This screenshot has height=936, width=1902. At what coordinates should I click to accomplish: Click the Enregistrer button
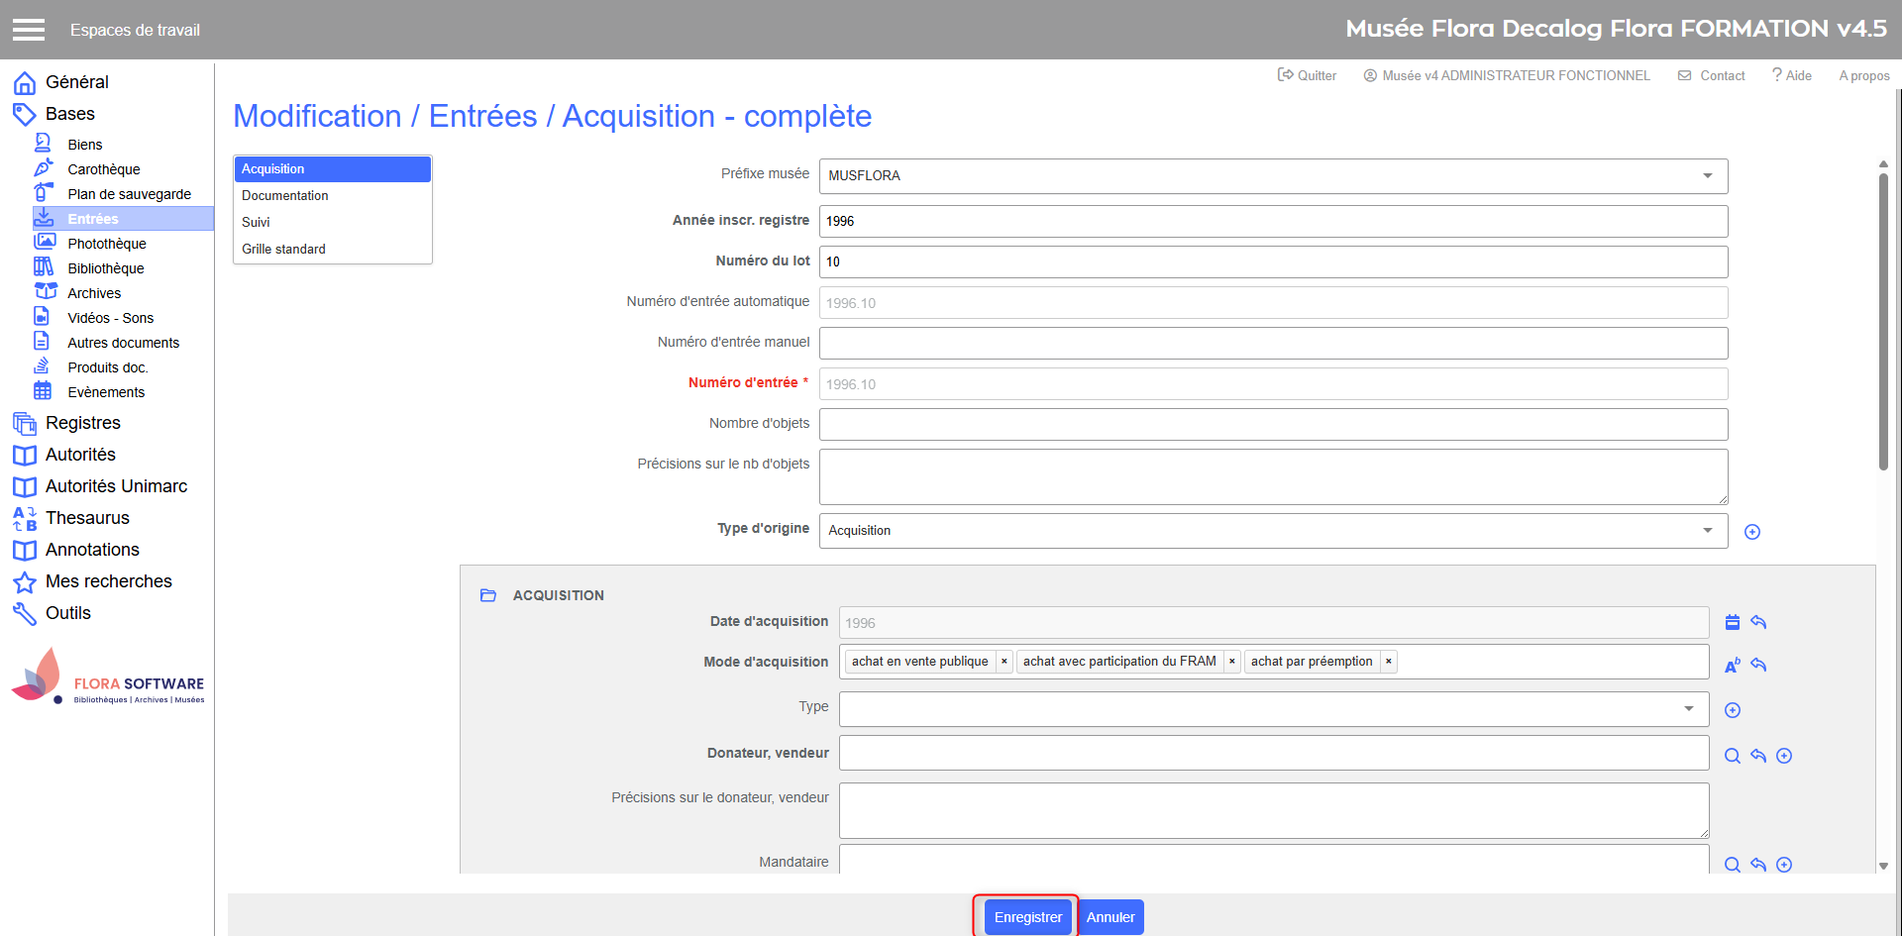point(1027,917)
